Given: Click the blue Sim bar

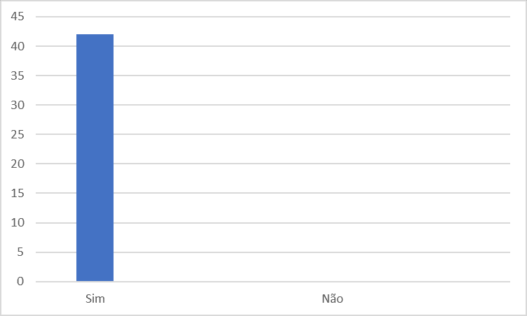Looking at the screenshot, I should tap(95, 158).
